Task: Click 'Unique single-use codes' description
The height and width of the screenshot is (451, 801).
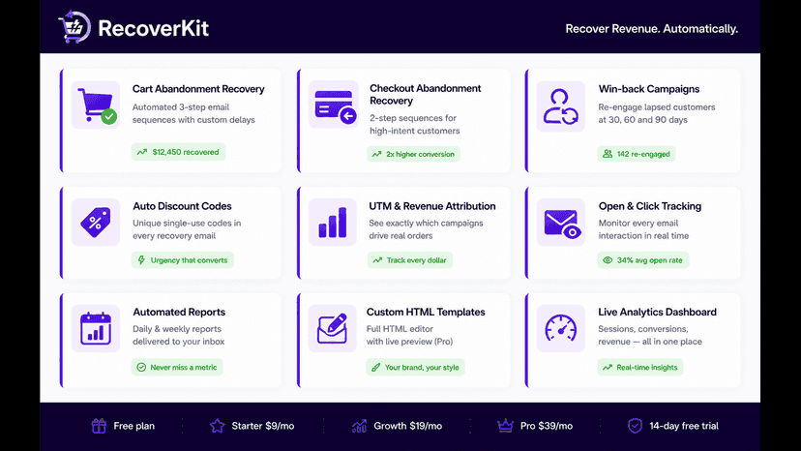Action: pyautogui.click(x=187, y=229)
